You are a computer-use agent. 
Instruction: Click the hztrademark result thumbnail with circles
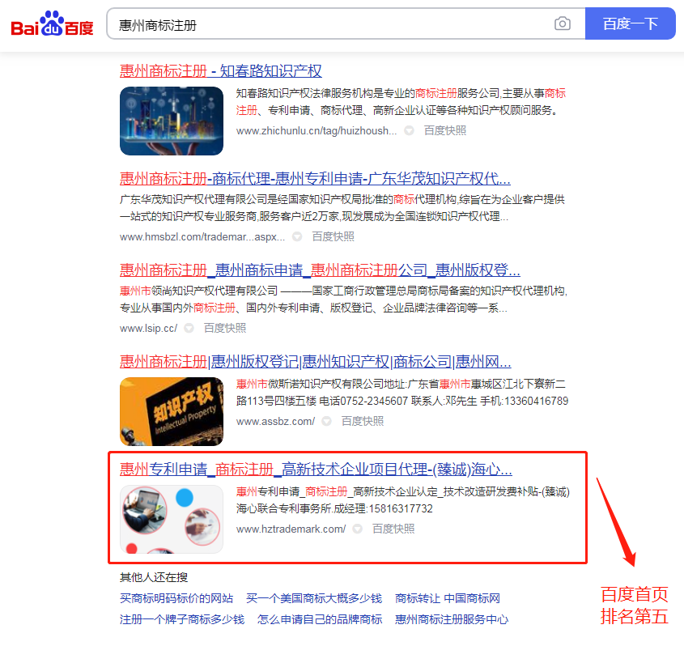pyautogui.click(x=172, y=519)
